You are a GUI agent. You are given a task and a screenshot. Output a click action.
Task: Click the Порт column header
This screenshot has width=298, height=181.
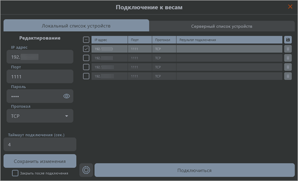[140, 40]
